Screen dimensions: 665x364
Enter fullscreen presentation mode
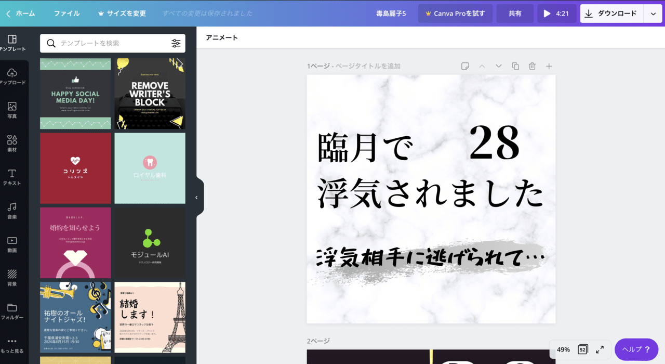click(600, 349)
